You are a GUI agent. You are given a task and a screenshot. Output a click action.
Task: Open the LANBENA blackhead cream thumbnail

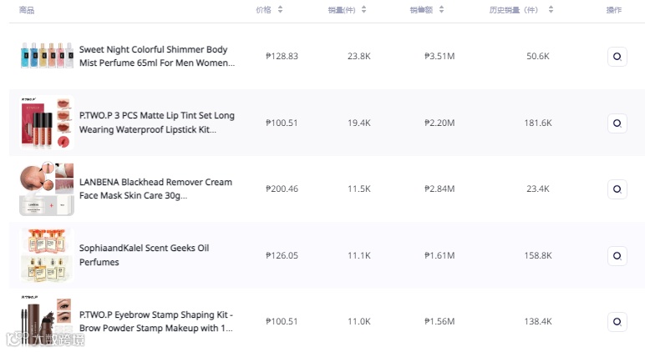48,189
